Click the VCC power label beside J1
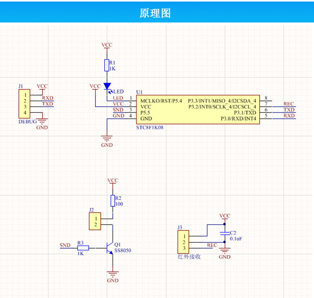Viewport: 314px width, 298px height. 42,86
